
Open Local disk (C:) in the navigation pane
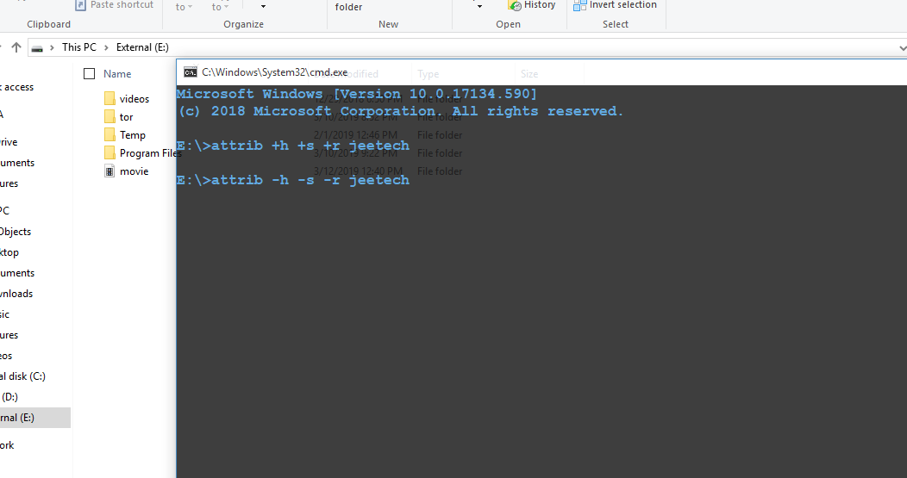[22, 376]
